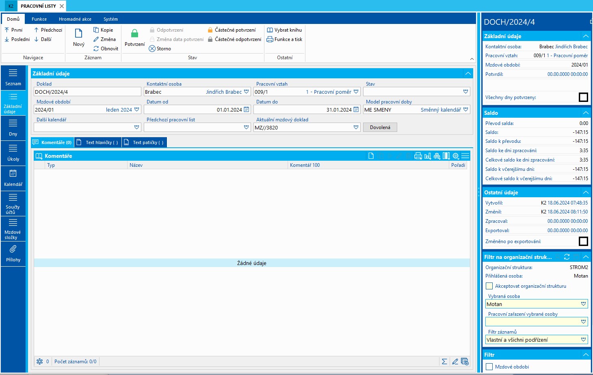Screen dimensions: 593x375
Task: Toggle Změněno po exportování checkbox
Action: (x=583, y=241)
